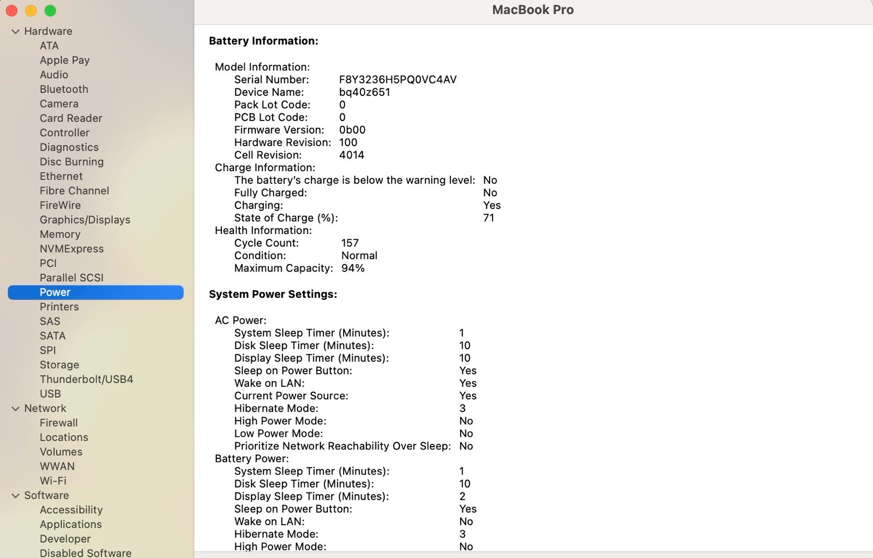Image resolution: width=873 pixels, height=558 pixels.
Task: Select Storage in the Hardware list
Action: tap(59, 364)
